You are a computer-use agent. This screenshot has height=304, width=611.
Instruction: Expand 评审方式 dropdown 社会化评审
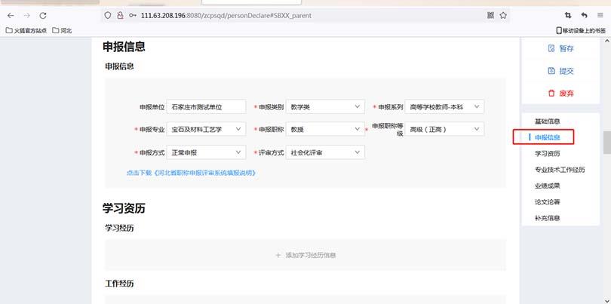pos(326,152)
